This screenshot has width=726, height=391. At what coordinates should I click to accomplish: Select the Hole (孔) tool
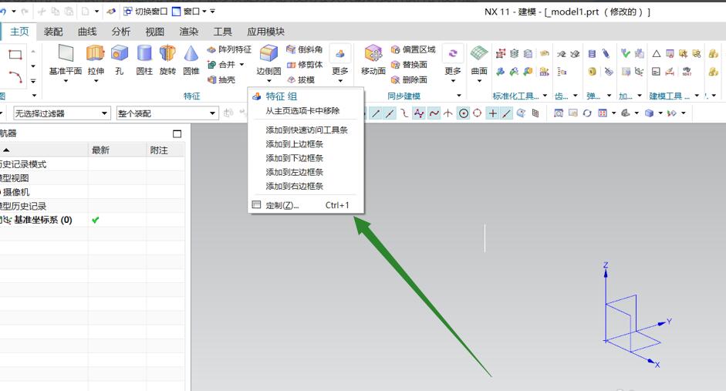pyautogui.click(x=120, y=60)
